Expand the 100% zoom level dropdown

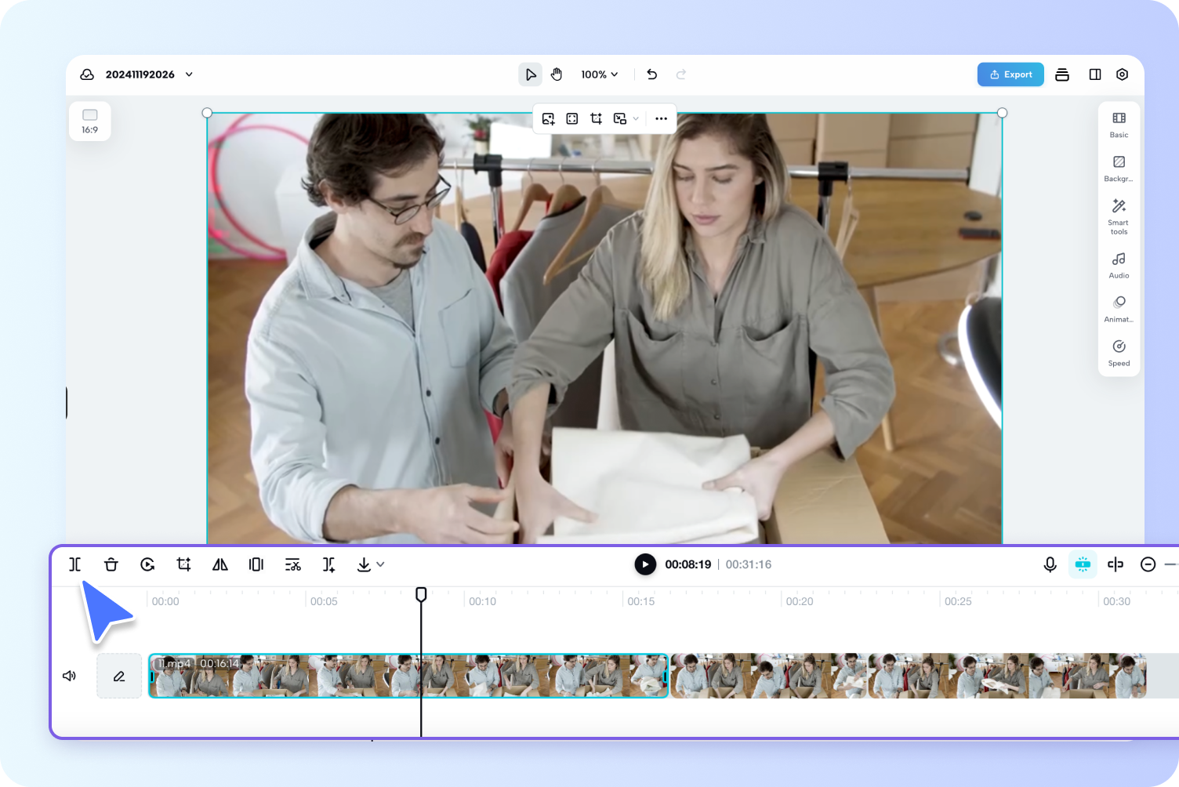(599, 74)
